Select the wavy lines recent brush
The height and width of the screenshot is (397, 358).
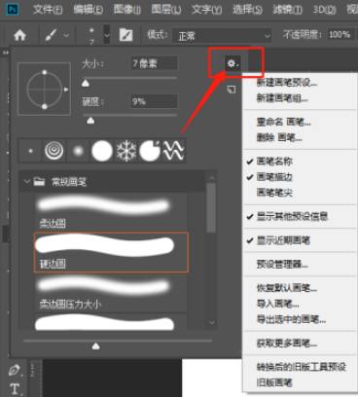pyautogui.click(x=173, y=151)
